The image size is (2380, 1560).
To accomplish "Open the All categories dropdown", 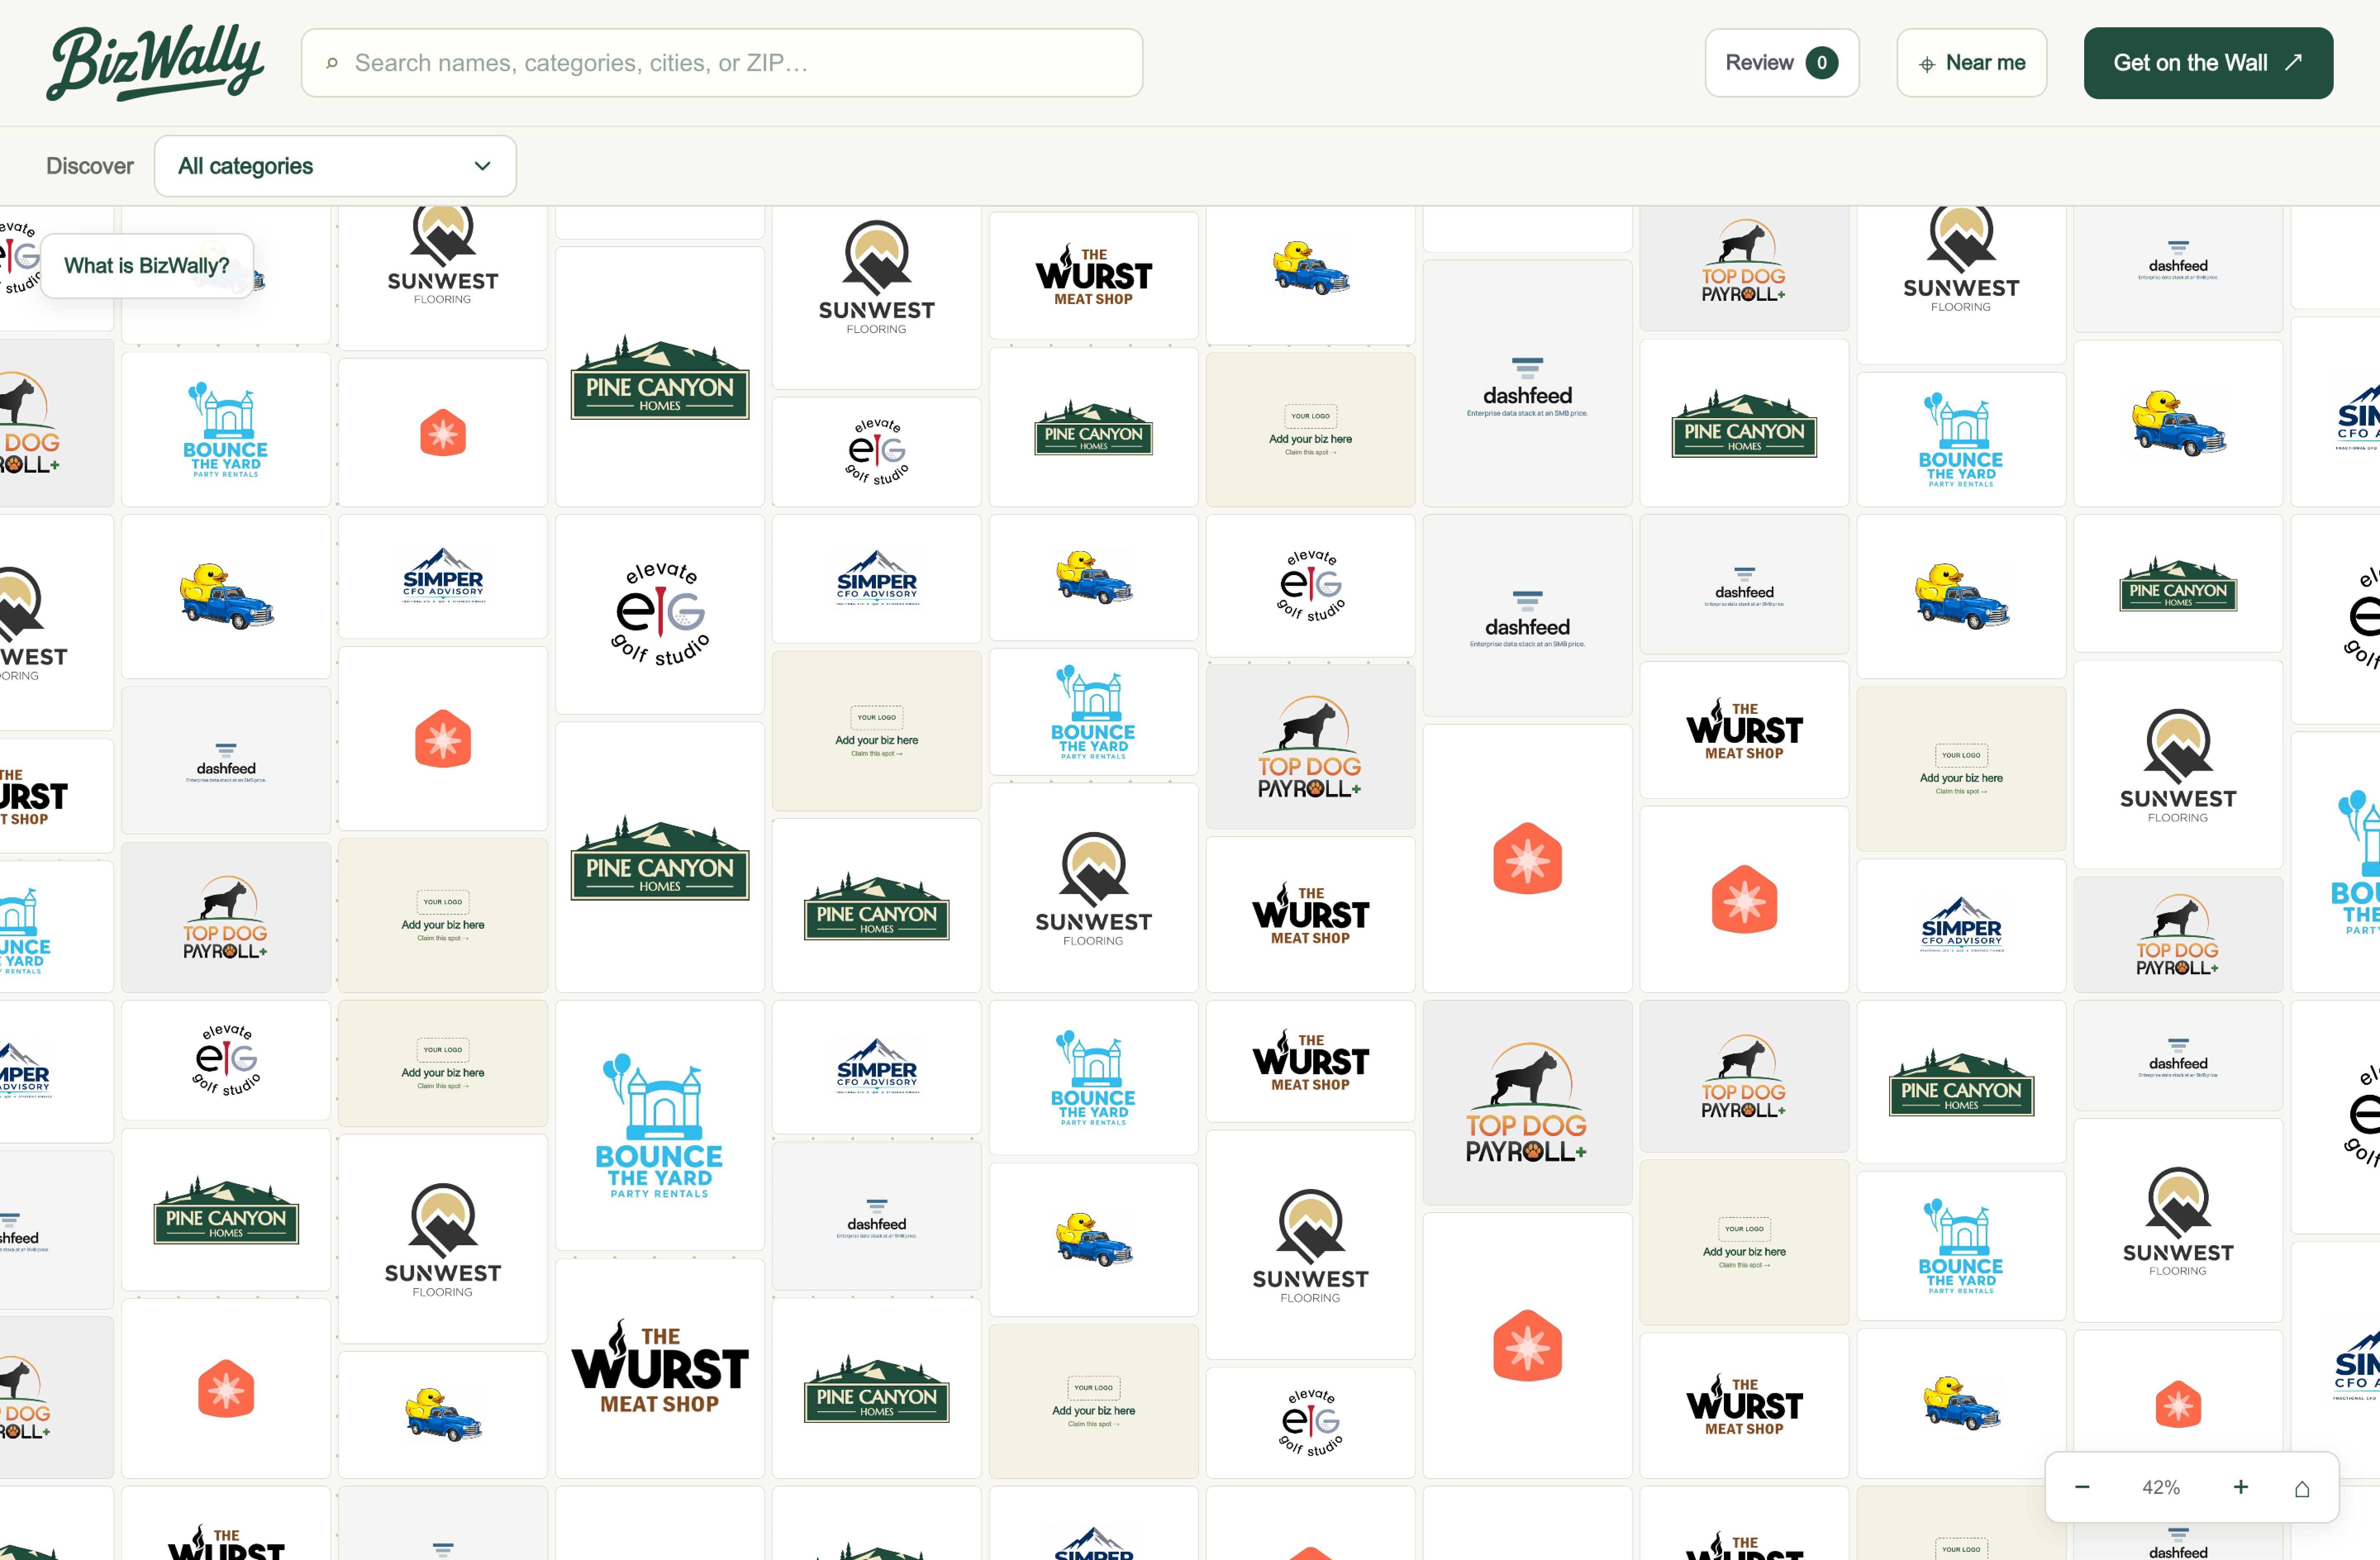I will tap(335, 166).
